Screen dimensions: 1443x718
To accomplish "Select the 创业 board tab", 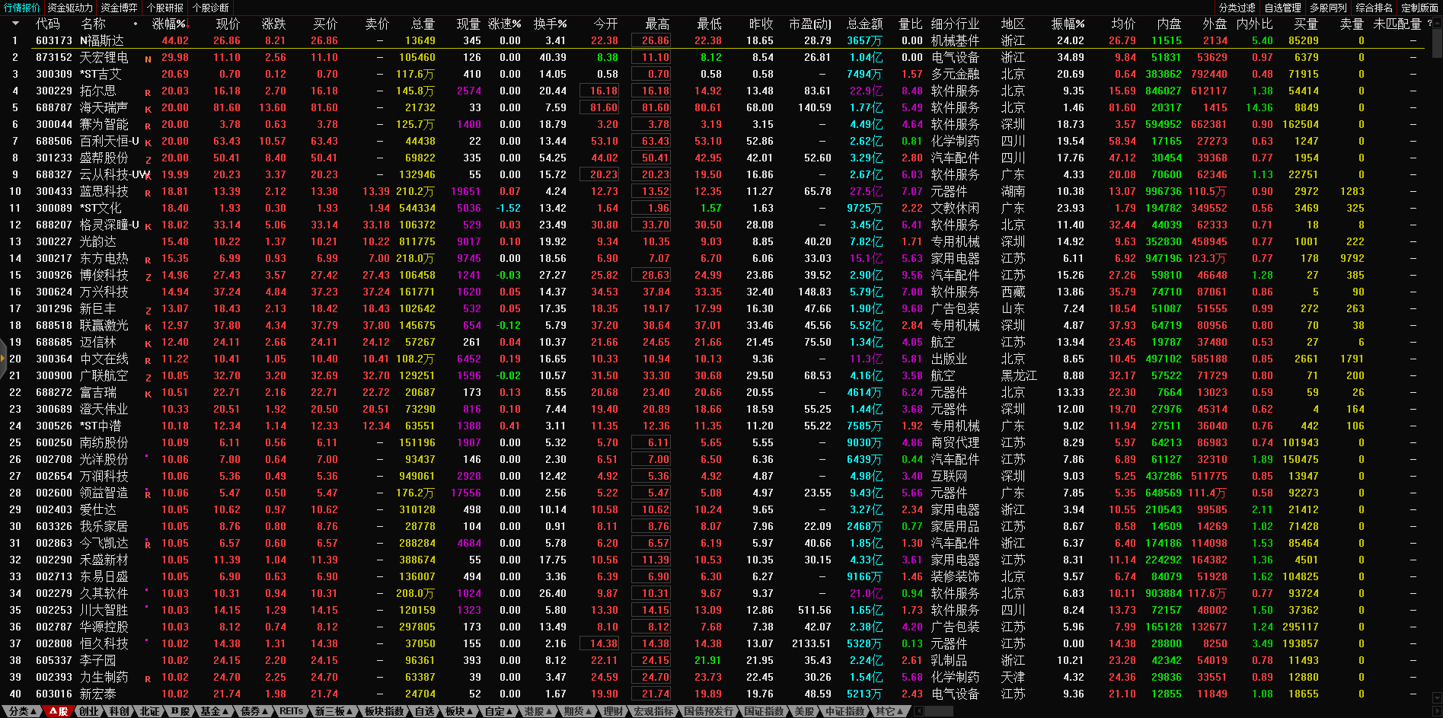I will tap(89, 711).
